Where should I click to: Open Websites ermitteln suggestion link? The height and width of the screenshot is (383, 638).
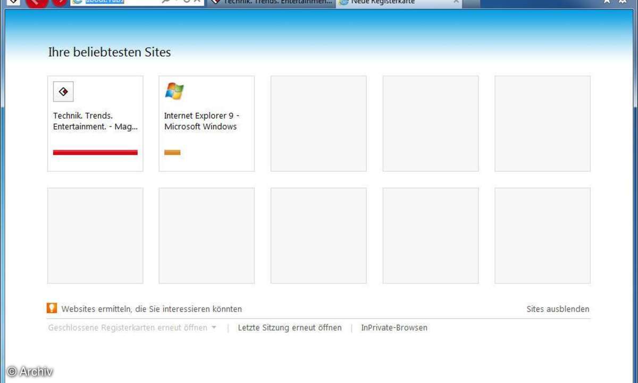(x=152, y=309)
